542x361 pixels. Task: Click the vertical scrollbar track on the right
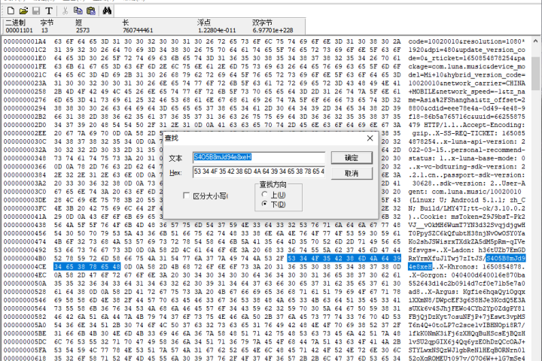[x=536, y=188]
